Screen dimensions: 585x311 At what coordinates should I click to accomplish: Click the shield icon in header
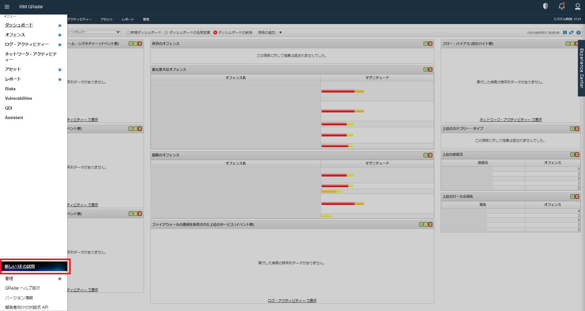tap(546, 6)
